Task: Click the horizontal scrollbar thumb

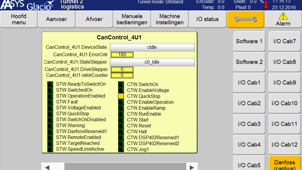Action: tap(125, 167)
